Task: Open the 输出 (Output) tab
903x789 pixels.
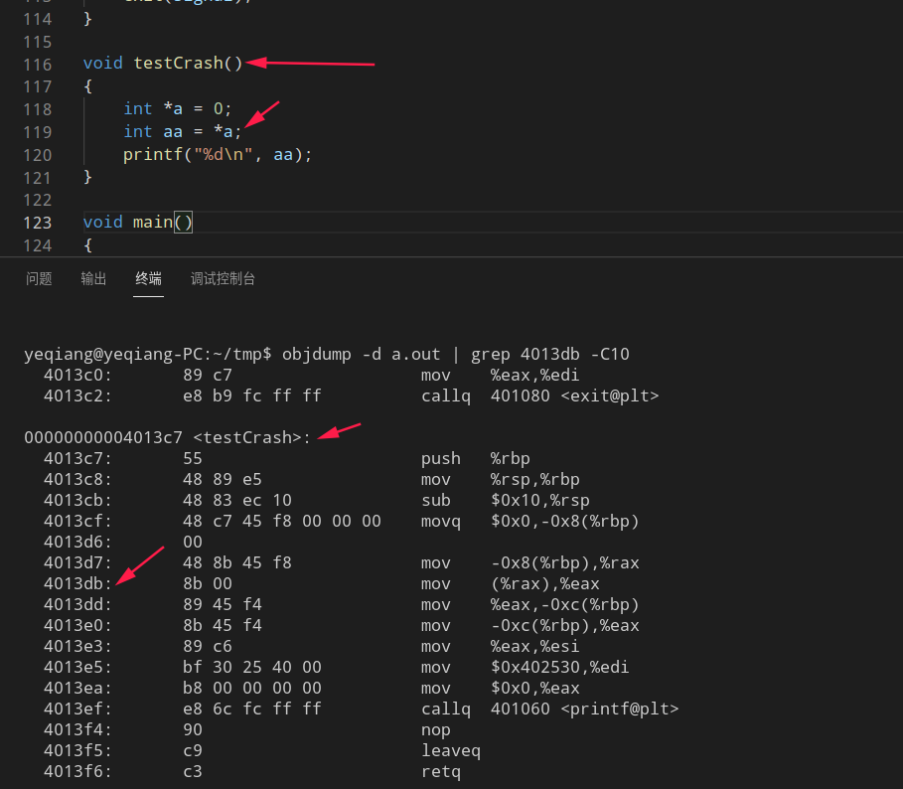Action: 93,278
